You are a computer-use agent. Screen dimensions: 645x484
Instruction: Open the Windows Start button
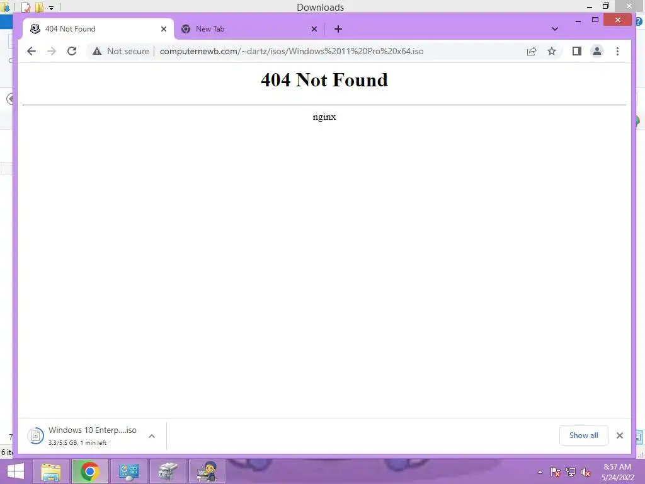[15, 471]
